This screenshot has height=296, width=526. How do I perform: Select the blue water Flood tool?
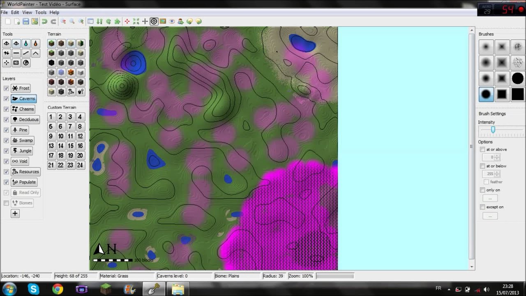[26, 43]
